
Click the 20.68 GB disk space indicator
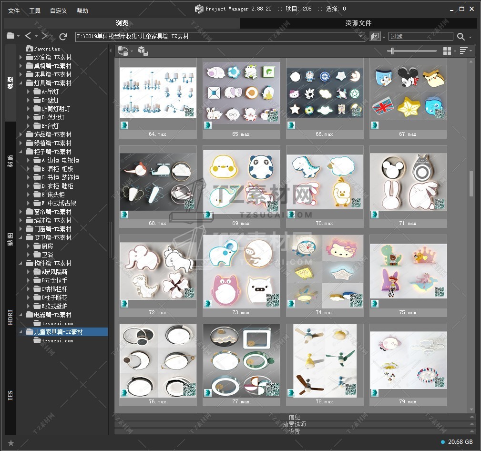(x=457, y=442)
